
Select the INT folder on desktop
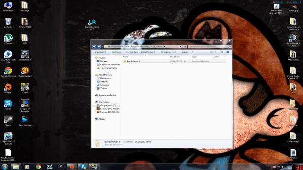25,39
